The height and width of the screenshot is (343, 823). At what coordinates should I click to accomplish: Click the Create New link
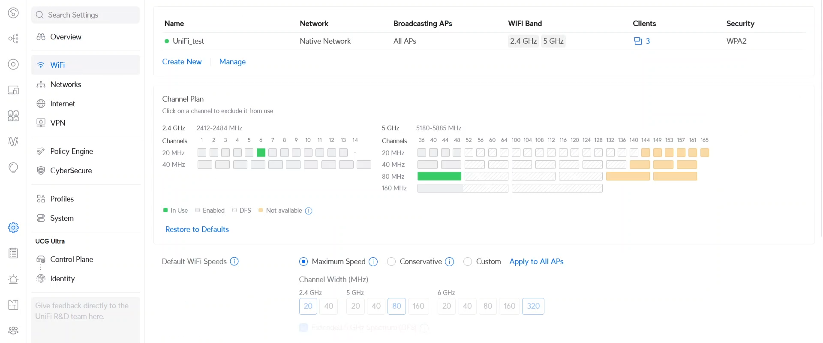[x=182, y=62]
